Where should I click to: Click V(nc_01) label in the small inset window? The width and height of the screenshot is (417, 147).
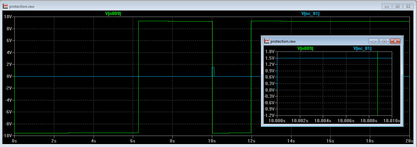pos(362,48)
